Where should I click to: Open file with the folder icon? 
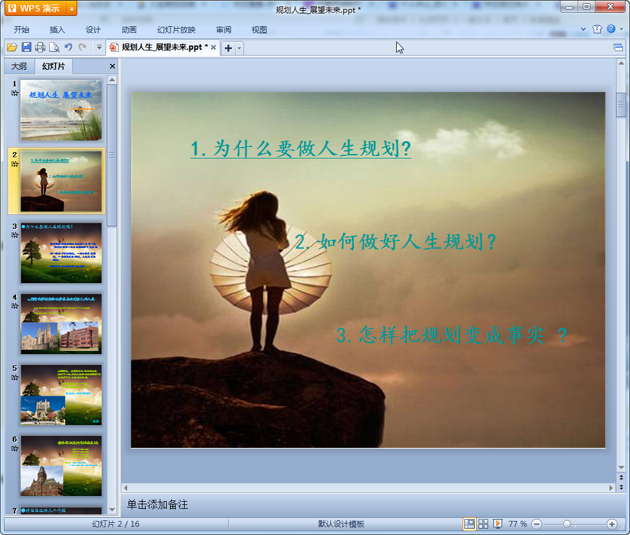coord(12,47)
